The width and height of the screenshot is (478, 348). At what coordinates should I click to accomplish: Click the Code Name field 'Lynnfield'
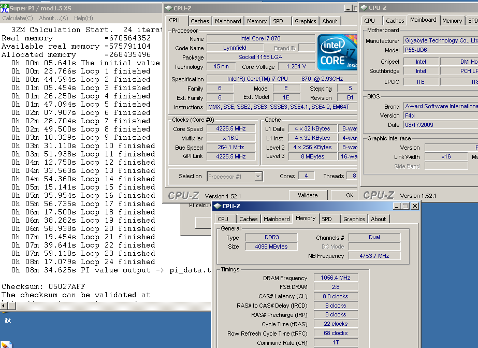point(235,48)
